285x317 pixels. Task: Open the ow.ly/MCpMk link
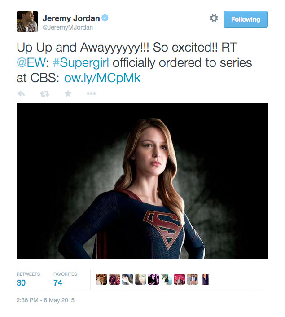102,78
